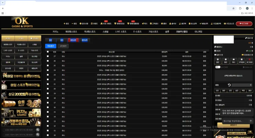Viewport: 255px width, 138px height.
Task: Click 충전 icon button in right account panel
Action: click(x=218, y=61)
